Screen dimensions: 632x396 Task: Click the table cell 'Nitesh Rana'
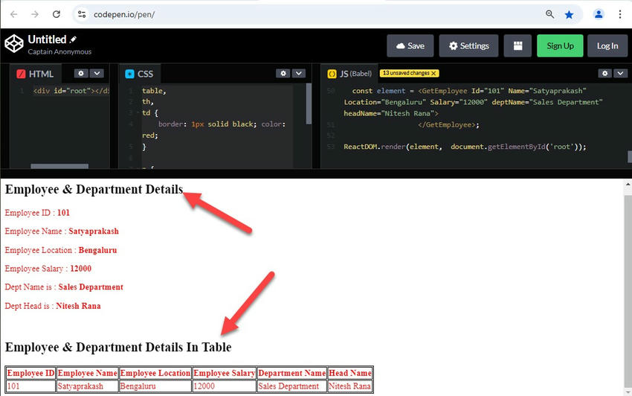[350, 386]
